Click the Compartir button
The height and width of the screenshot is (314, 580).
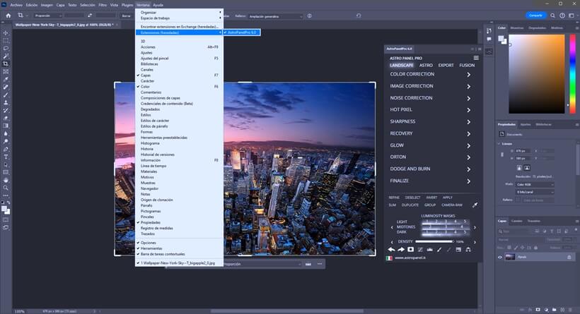[x=535, y=15]
